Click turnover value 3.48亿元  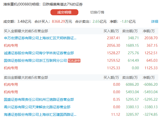24,21
